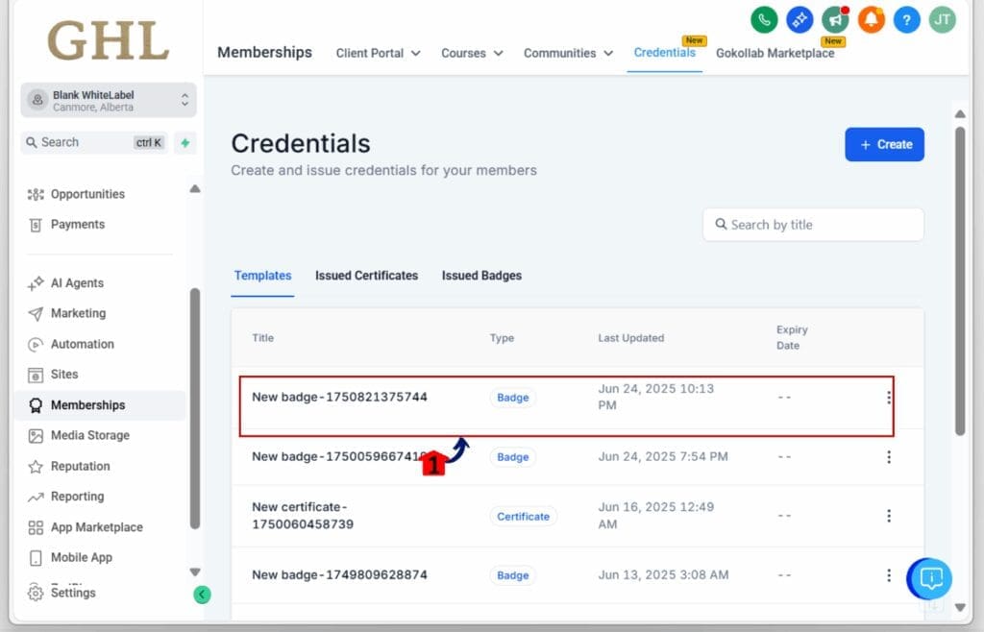The width and height of the screenshot is (984, 632).
Task: Click the main page vertical scrollbar
Action: click(x=960, y=280)
